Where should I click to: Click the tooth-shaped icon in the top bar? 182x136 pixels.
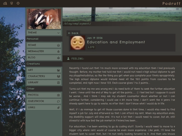(x=11, y=3)
